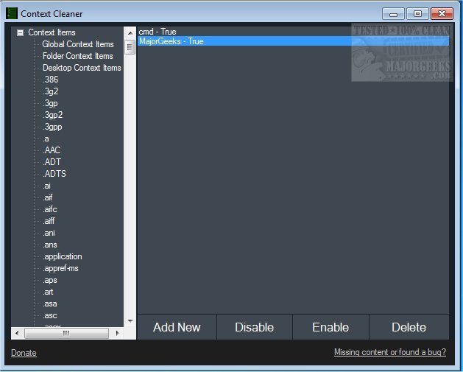The height and width of the screenshot is (372, 463).
Task: Open Desktop Context Items node
Action: pyautogui.click(x=82, y=68)
